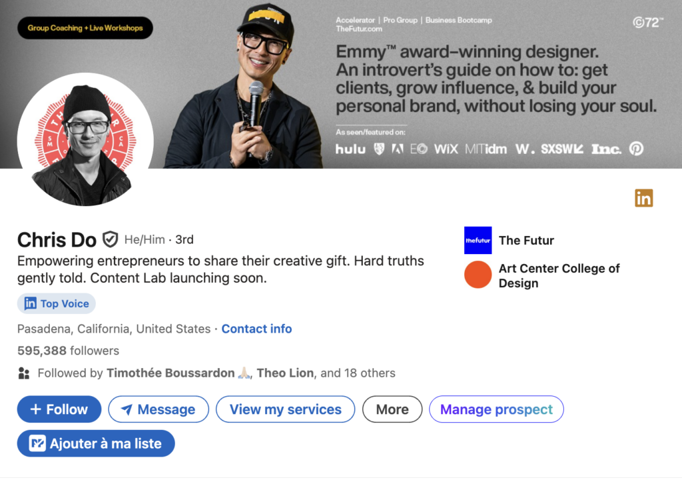Image resolution: width=682 pixels, height=484 pixels.
Task: Click the plus icon on the Follow button
Action: [x=35, y=409]
